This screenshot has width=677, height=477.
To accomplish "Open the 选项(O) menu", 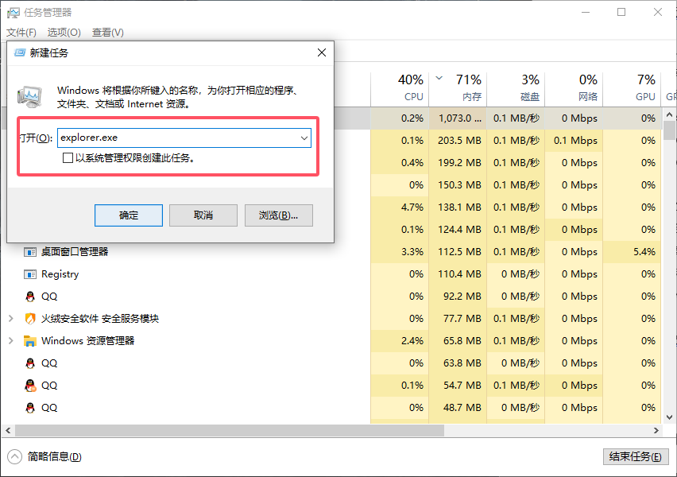I will pyautogui.click(x=64, y=33).
